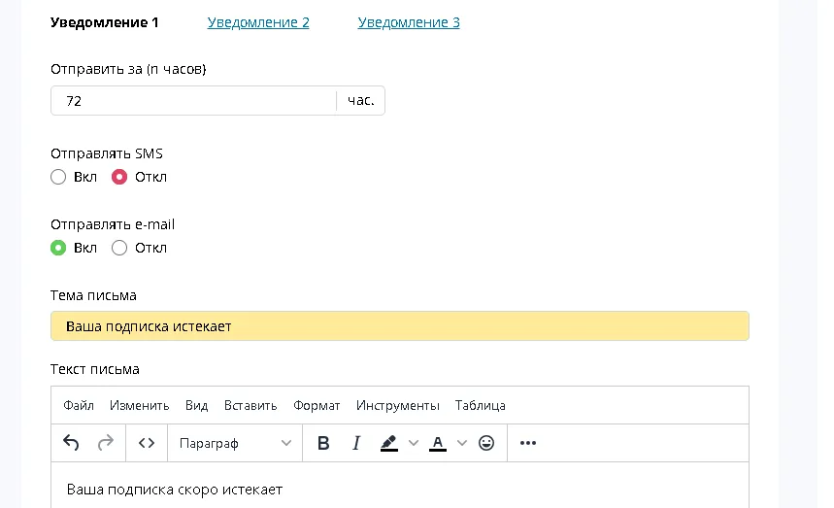Open the Изменить menu
Image resolution: width=834 pixels, height=508 pixels.
(x=140, y=405)
